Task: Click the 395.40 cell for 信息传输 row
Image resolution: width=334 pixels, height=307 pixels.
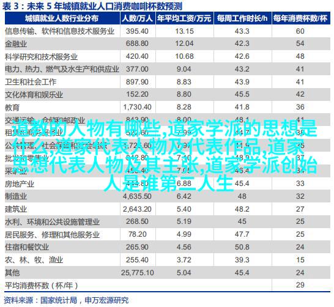Action: tap(137, 31)
